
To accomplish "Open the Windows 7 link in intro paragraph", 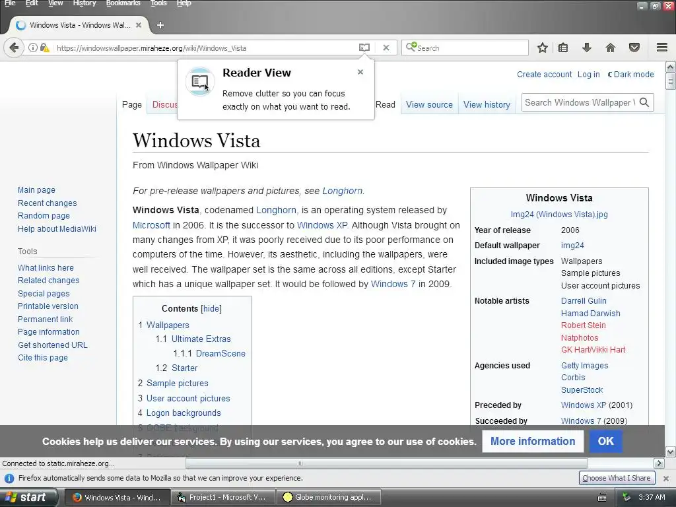I will [x=393, y=284].
